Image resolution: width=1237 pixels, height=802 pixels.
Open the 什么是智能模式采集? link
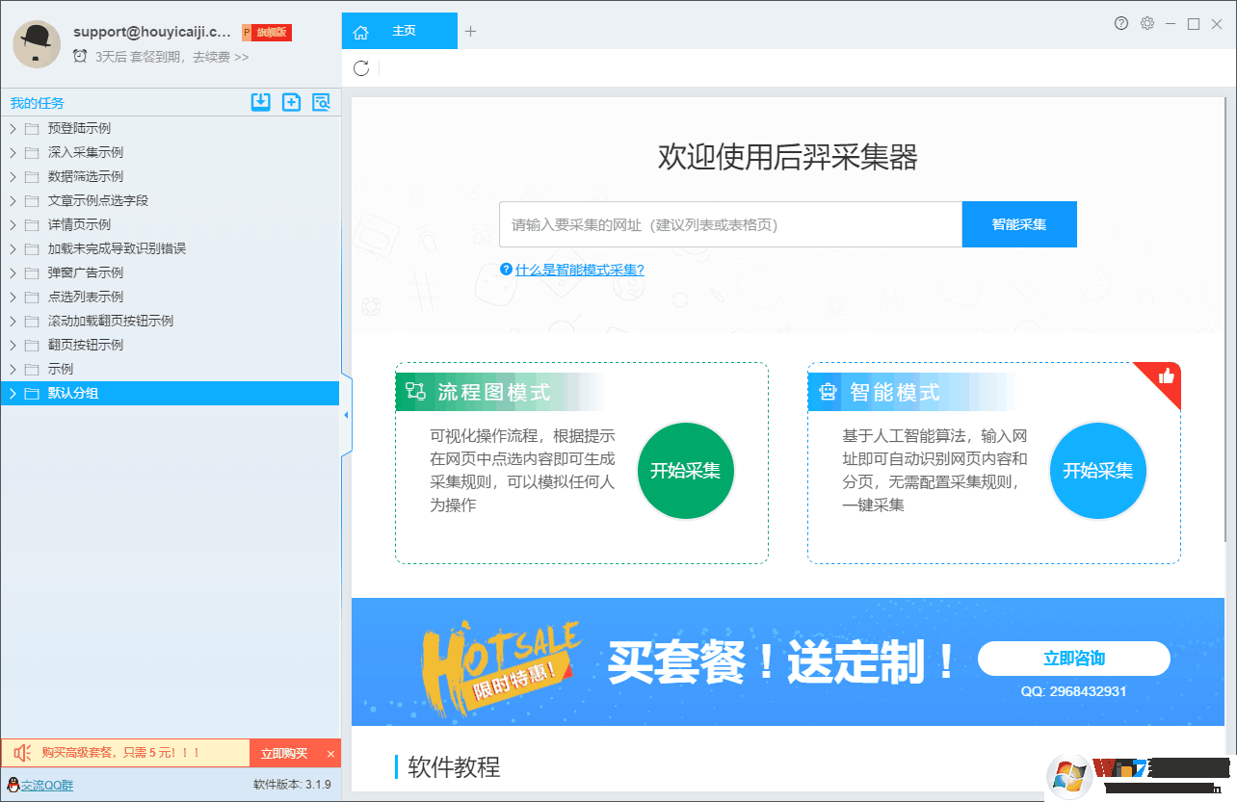pos(580,270)
